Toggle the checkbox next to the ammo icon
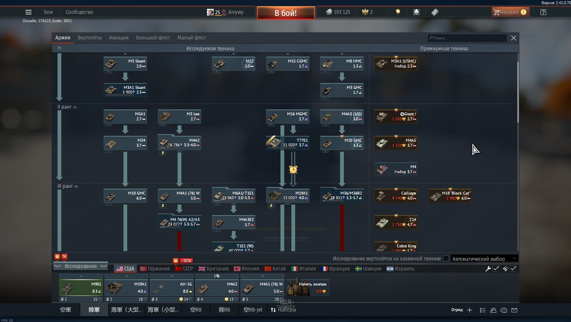 point(513,269)
